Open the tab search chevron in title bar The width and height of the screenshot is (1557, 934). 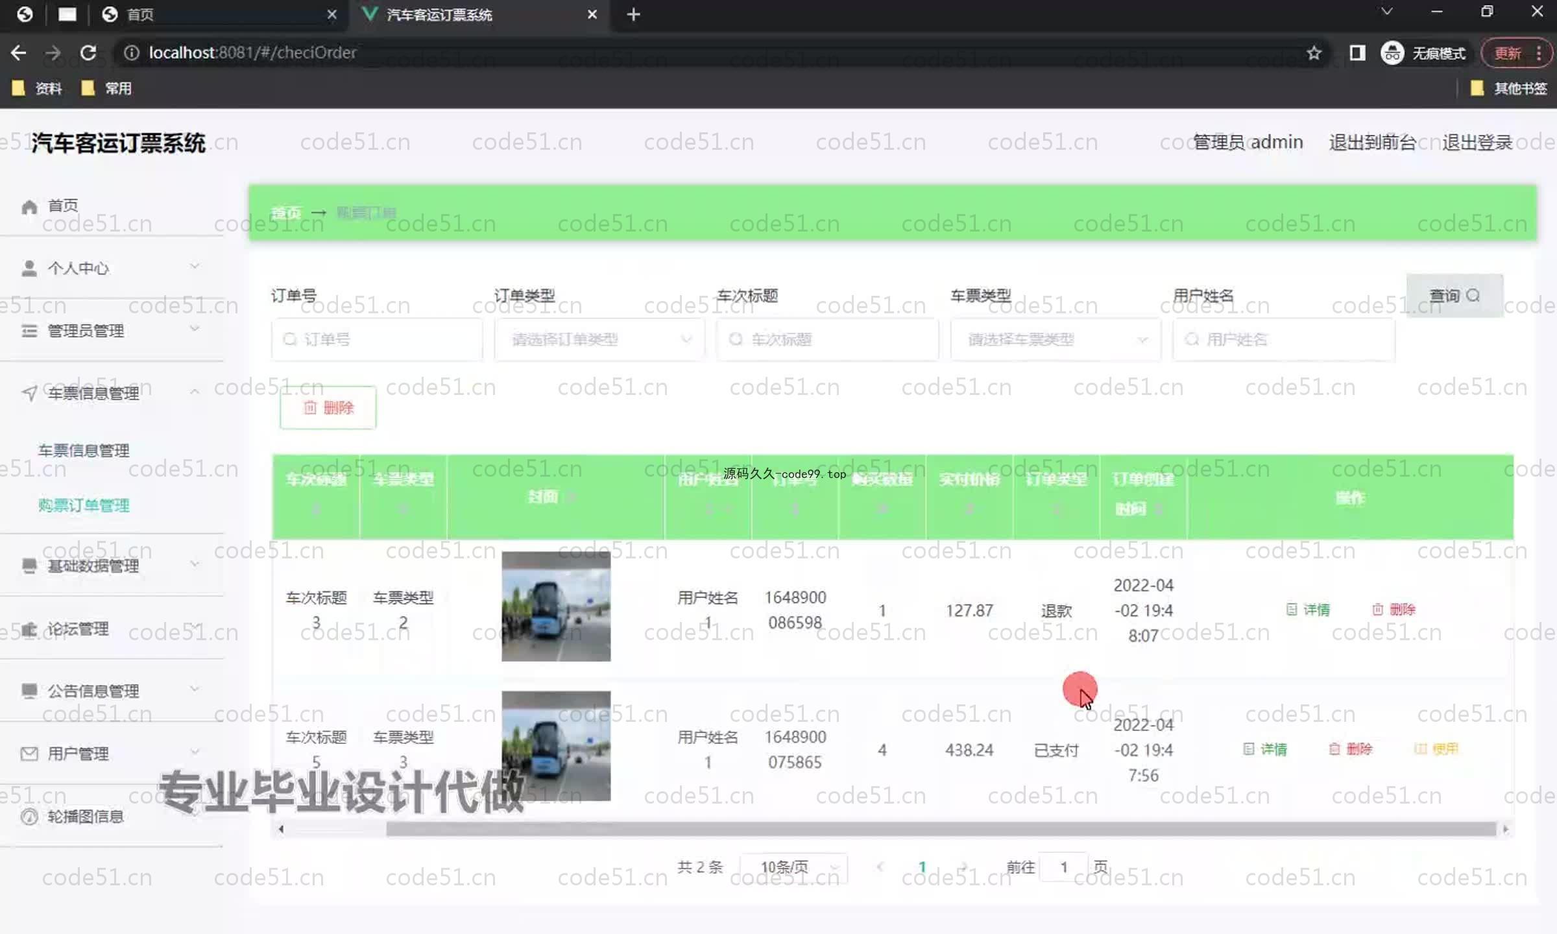[1387, 12]
